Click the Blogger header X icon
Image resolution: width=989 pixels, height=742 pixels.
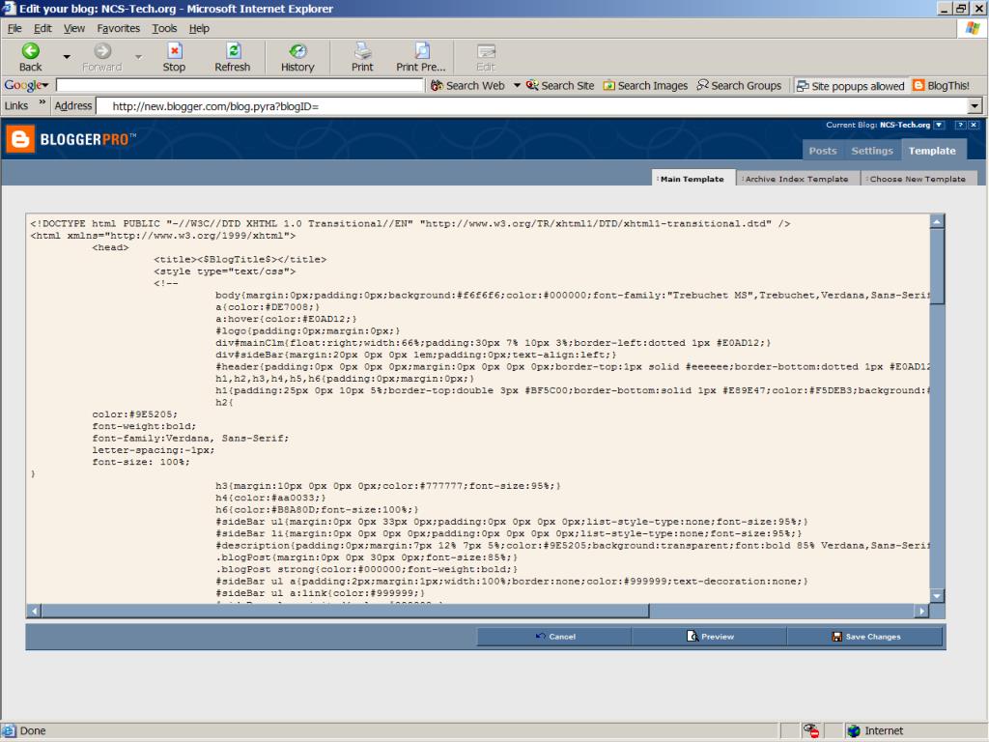coord(974,125)
